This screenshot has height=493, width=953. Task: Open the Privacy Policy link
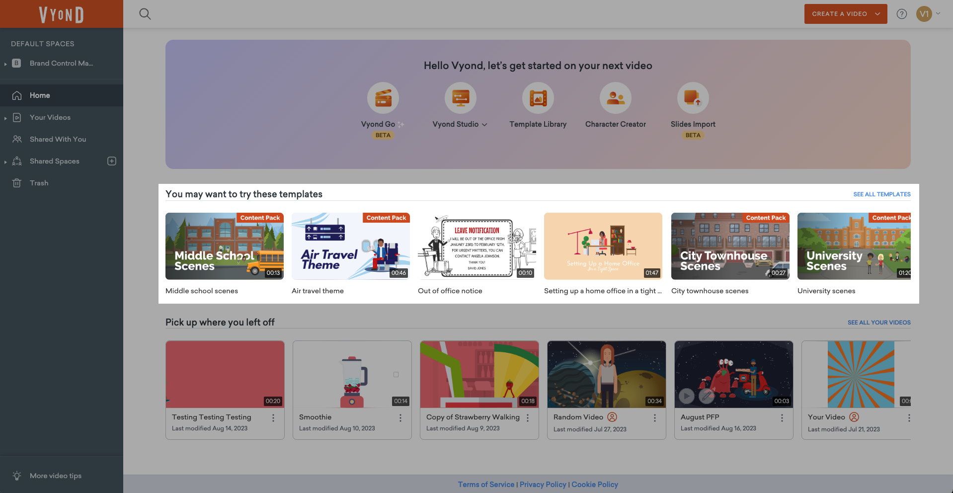coord(543,485)
